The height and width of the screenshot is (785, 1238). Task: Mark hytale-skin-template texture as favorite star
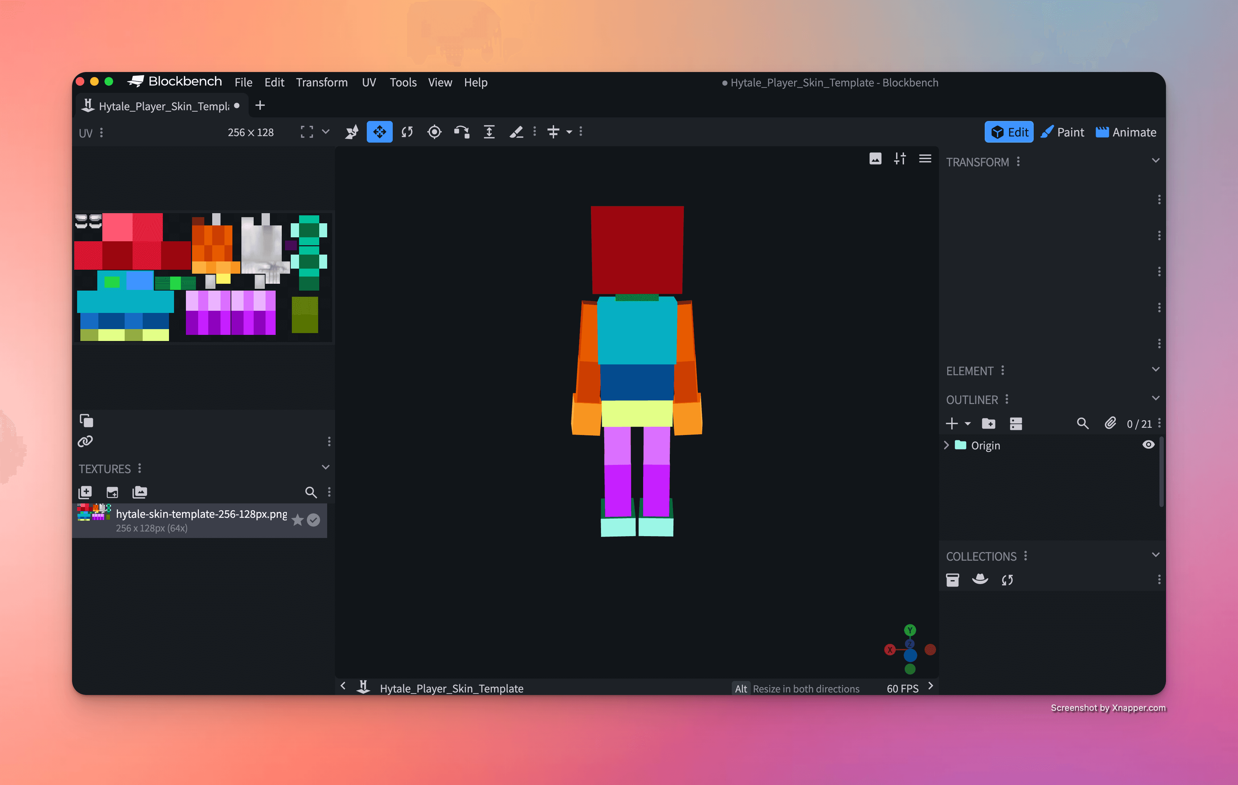(297, 520)
